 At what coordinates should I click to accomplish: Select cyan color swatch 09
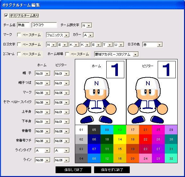[107, 130]
